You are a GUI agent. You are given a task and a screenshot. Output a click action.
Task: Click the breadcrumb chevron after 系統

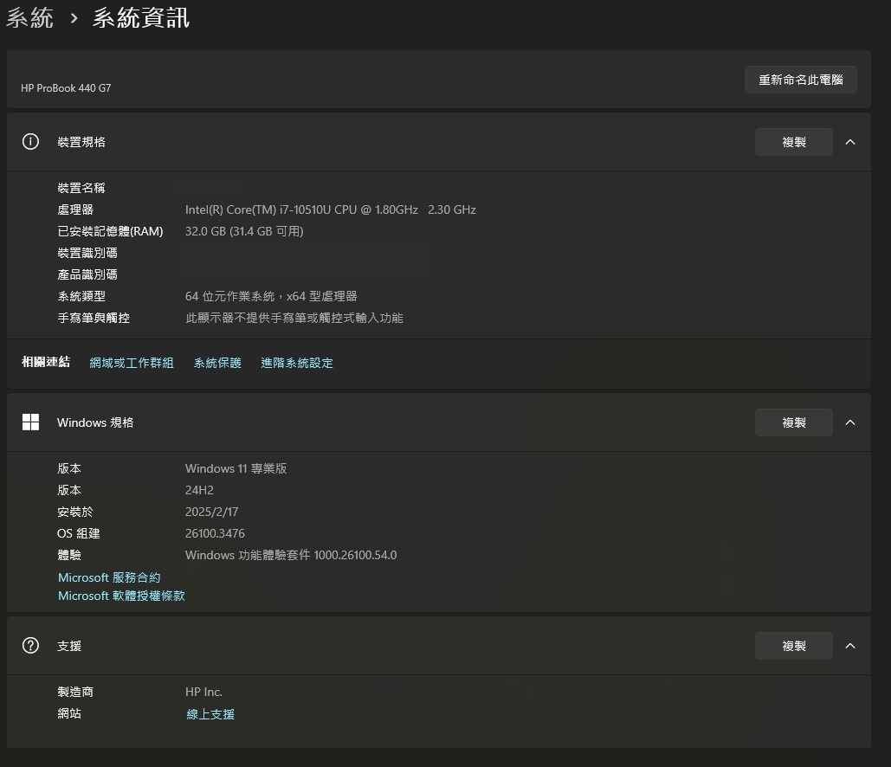(x=74, y=18)
